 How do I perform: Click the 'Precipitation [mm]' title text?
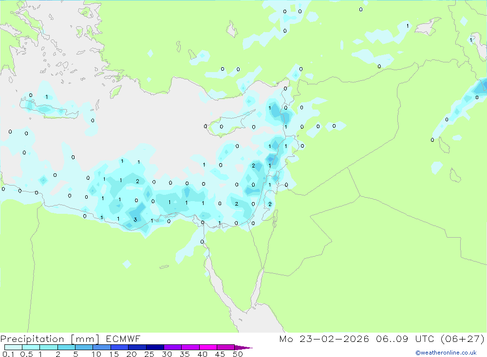pos(50,339)
